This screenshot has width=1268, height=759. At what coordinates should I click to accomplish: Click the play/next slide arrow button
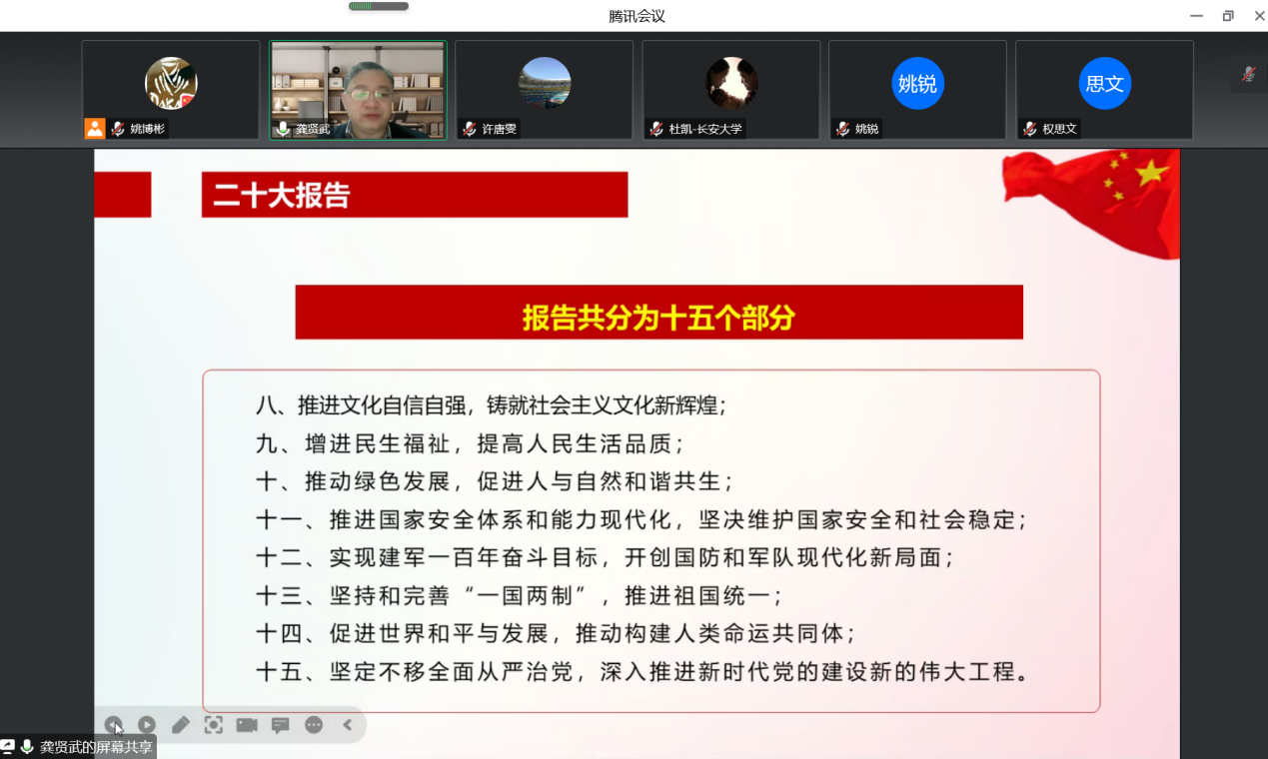(x=147, y=725)
